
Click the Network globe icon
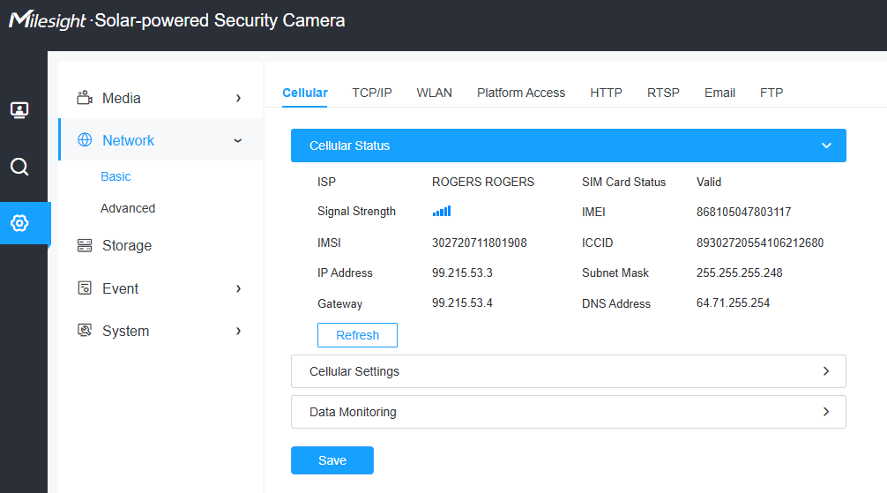point(85,140)
